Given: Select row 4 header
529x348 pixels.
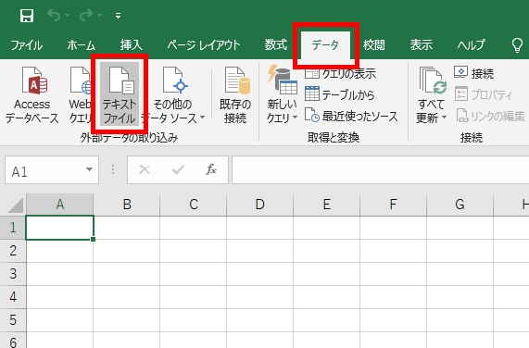Looking at the screenshot, I should pos(13,297).
